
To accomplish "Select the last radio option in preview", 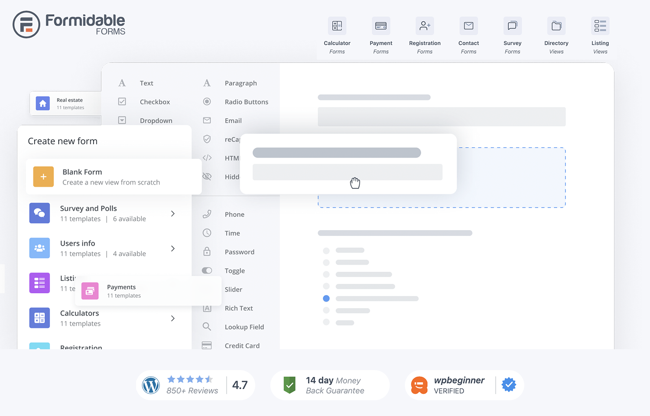I will click(326, 322).
